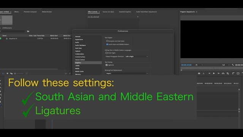
Task: Select the Program Sequence 01 tab
Action: pyautogui.click(x=187, y=12)
